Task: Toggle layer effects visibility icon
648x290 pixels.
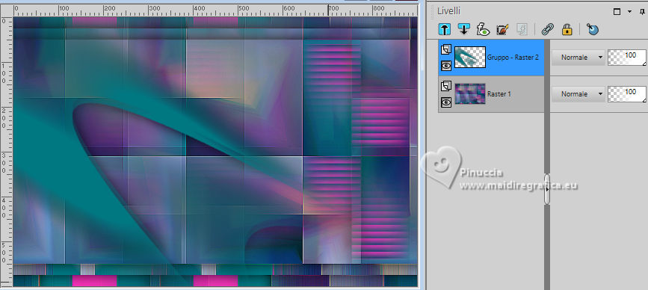Action: [483, 29]
